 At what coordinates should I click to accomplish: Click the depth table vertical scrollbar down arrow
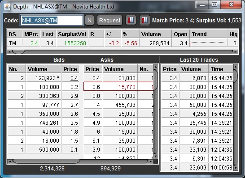click(x=156, y=156)
